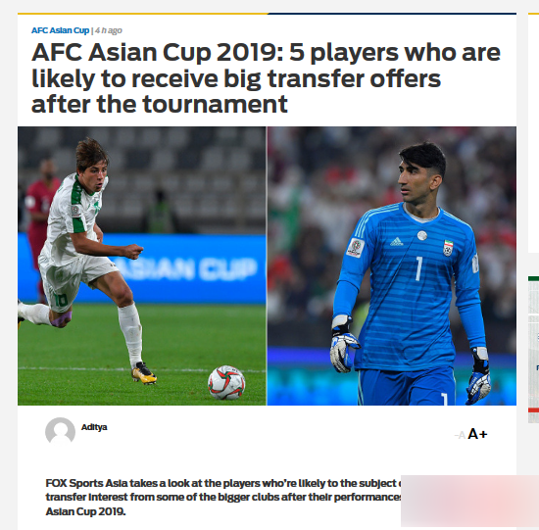The width and height of the screenshot is (539, 530).
Task: Click the soccer ball in the left photo
Action: coord(226,382)
